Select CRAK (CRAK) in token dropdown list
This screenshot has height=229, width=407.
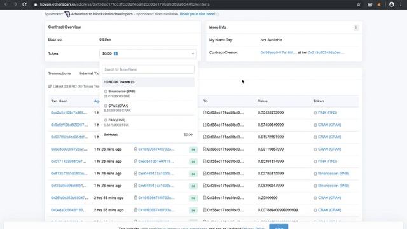click(148, 108)
